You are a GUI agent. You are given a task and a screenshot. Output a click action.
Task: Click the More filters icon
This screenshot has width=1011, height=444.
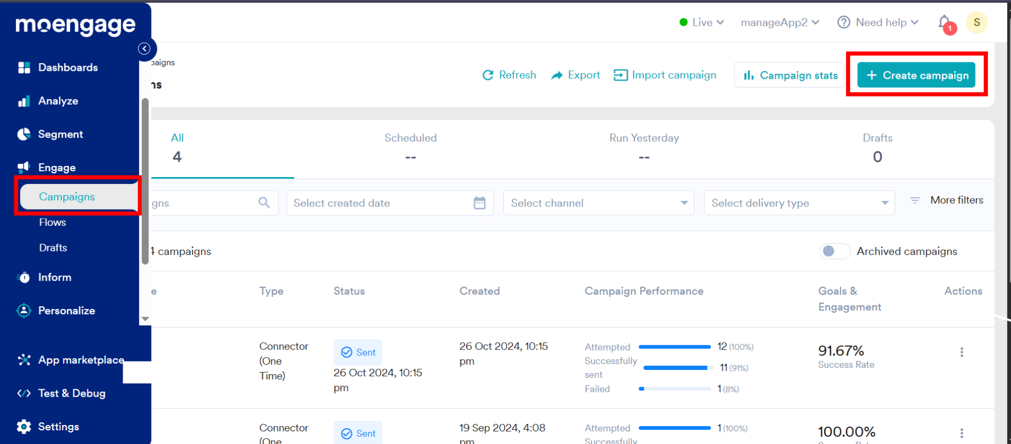point(915,200)
